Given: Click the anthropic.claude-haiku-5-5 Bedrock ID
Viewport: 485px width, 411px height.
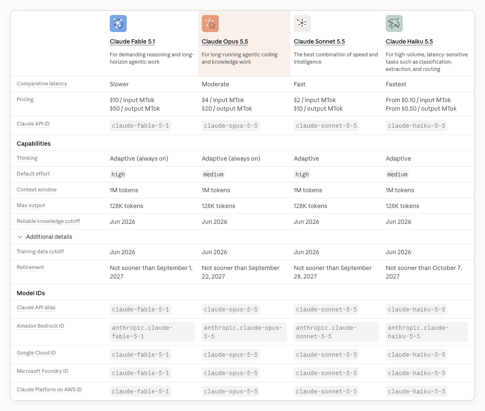Looking at the screenshot, I should coord(427,332).
